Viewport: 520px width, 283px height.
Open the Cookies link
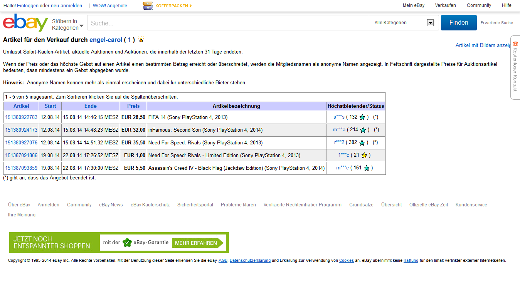pos(347,261)
